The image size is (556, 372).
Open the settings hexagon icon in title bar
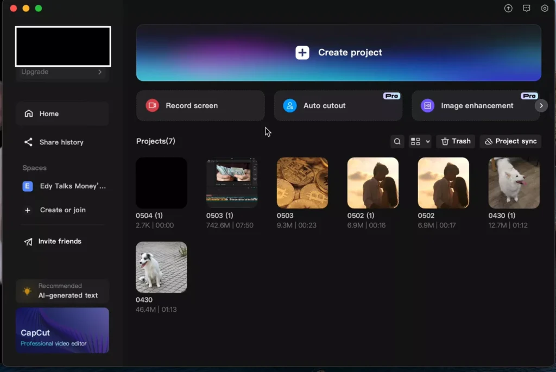(545, 8)
